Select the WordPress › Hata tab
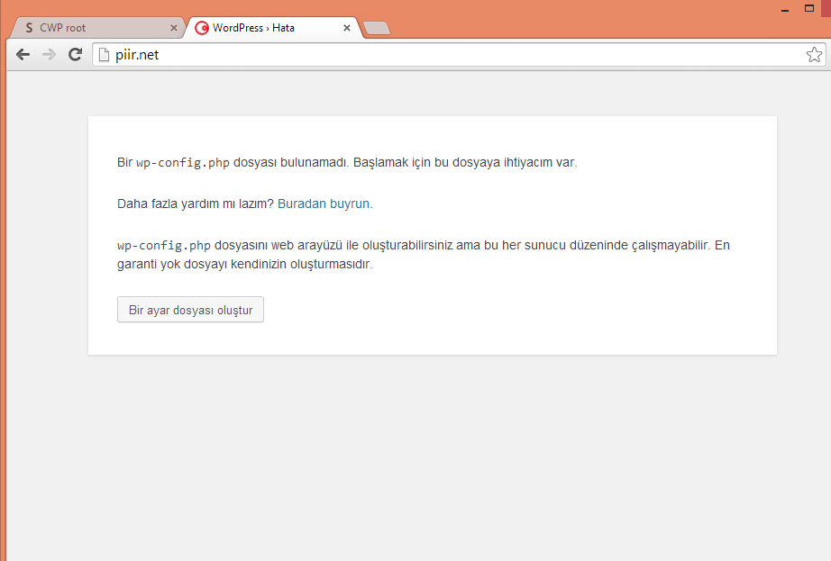Screen dimensions: 831x561 273,28
